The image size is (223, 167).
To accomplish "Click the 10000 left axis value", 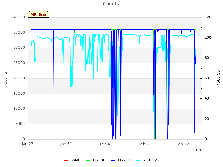I will pyautogui.click(x=19, y=109).
